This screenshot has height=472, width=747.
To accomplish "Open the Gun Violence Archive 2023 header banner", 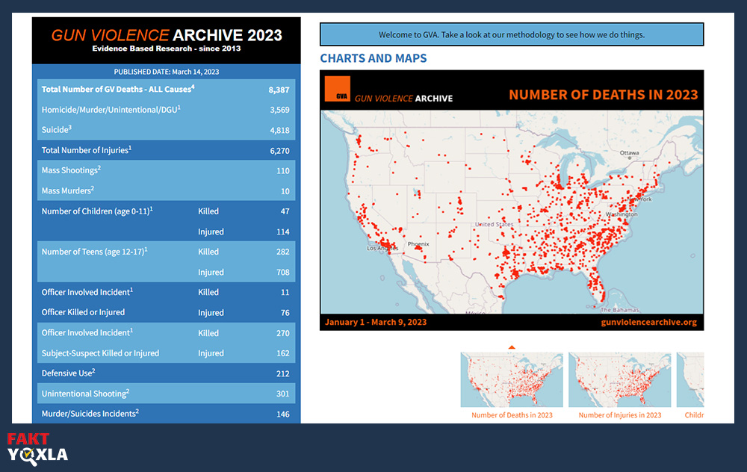I will click(167, 40).
